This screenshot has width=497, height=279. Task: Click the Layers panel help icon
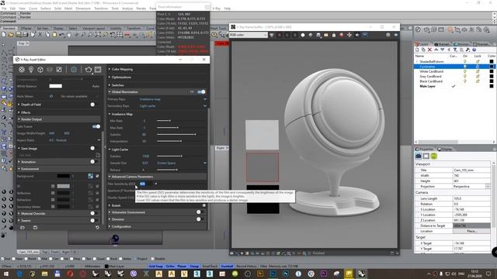click(474, 50)
